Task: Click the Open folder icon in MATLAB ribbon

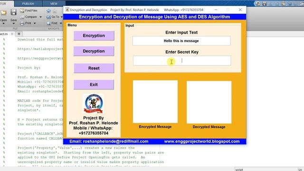Action: [x=3, y=13]
